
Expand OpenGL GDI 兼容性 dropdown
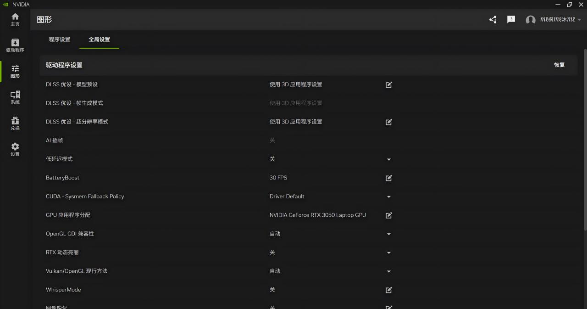(389, 234)
